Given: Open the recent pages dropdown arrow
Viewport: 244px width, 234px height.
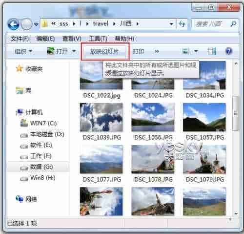Looking at the screenshot, I should pos(36,24).
